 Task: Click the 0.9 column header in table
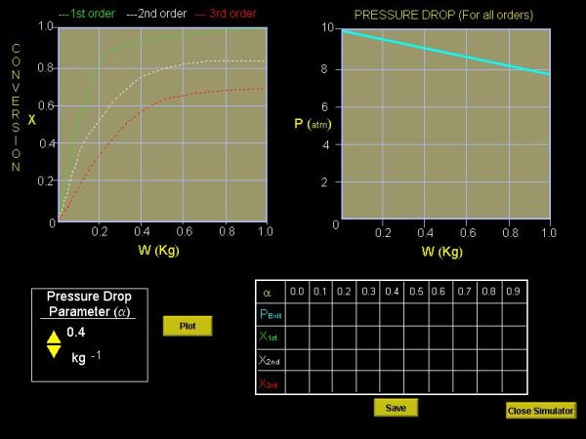click(511, 292)
